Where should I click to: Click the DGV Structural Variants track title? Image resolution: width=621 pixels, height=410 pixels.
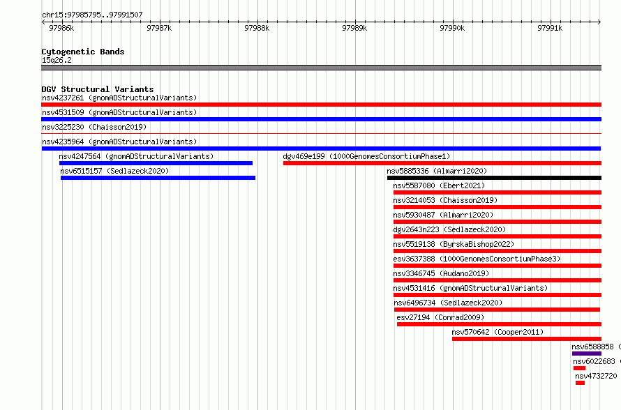[x=98, y=89]
